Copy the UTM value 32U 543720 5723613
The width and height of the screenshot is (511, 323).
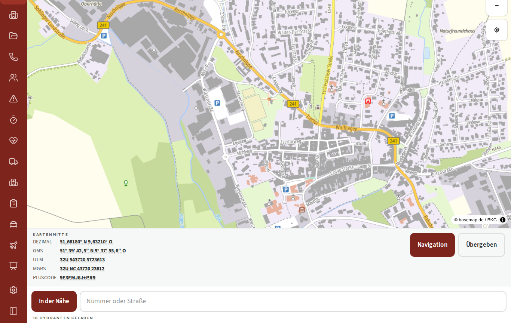(82, 259)
